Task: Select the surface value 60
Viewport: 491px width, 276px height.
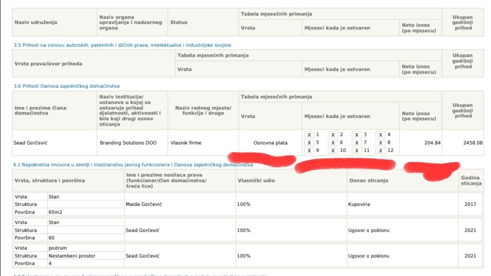Action: (x=51, y=237)
